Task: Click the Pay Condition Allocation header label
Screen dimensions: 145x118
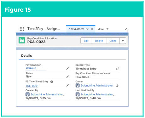Action: coord(42,38)
